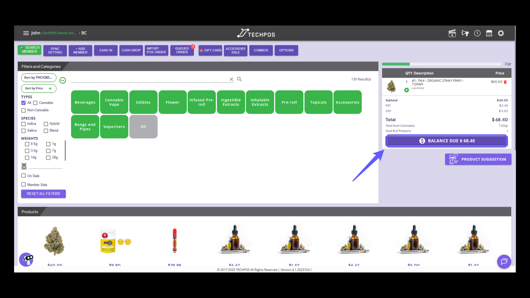Click the weight scale icon in filters
This screenshot has width=530, height=298.
[x=24, y=166]
